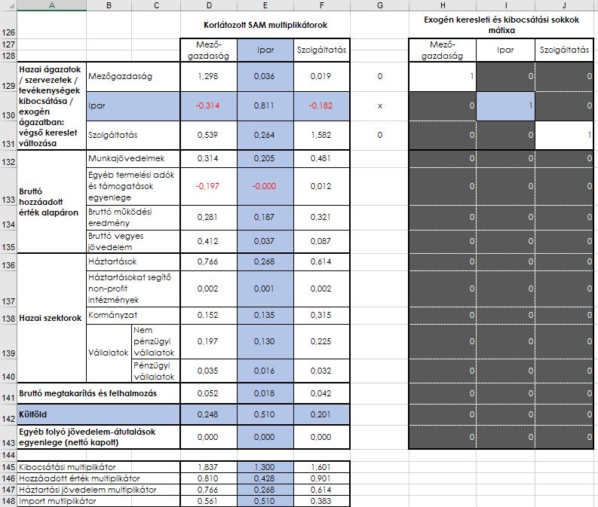This screenshot has width=598, height=507.
Task: Click the 'Háztartásokat segítő non-profit intézmények' label
Action: tap(133, 289)
